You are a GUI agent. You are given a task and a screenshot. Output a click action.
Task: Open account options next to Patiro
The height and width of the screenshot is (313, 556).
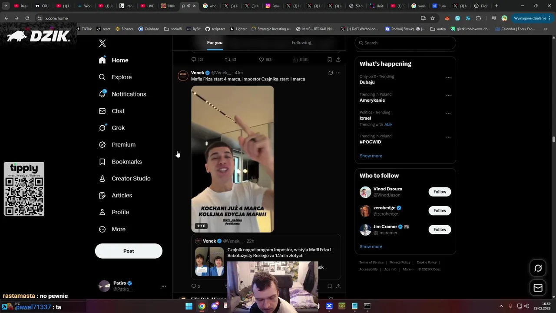click(164, 286)
